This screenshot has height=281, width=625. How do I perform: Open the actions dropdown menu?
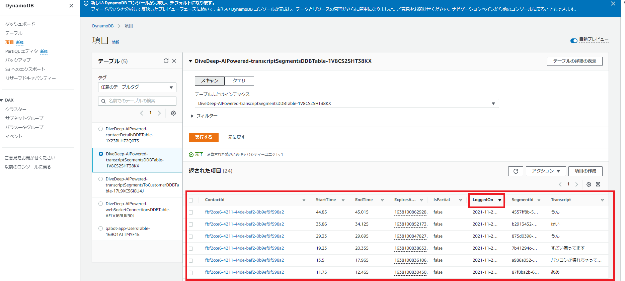[546, 171]
